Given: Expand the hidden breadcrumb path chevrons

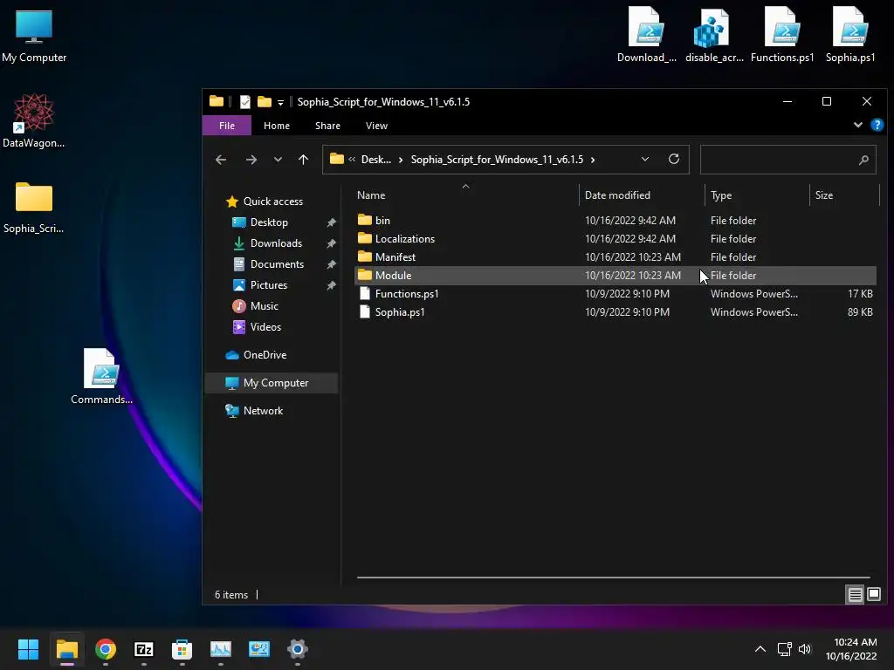Looking at the screenshot, I should (x=352, y=160).
